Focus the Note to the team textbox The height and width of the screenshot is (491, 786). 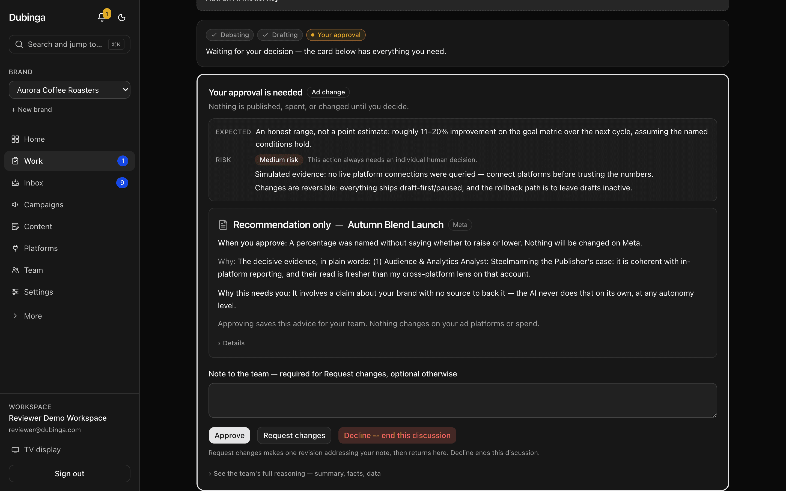click(463, 400)
